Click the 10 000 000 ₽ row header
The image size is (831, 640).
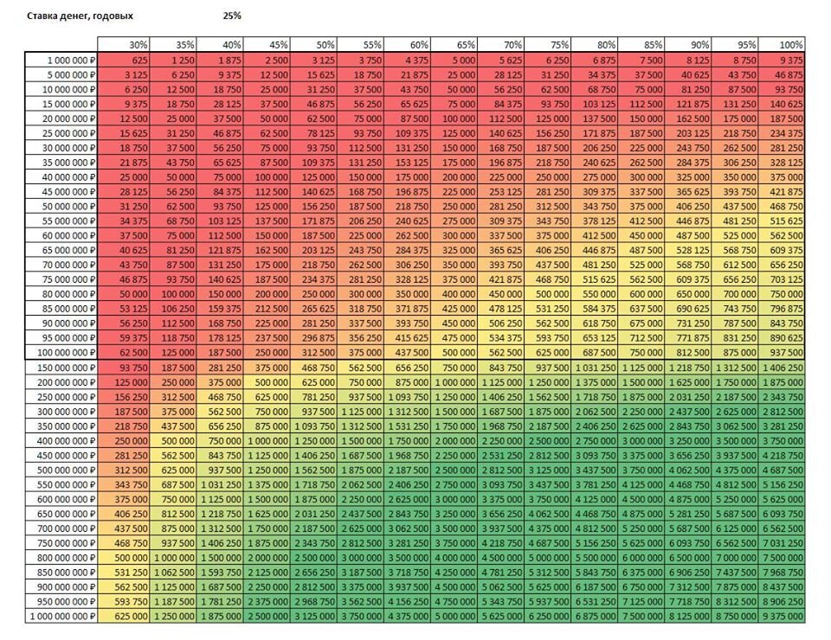coord(61,89)
